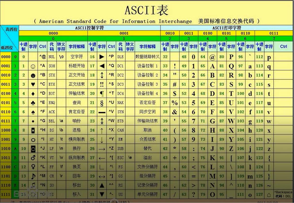The height and width of the screenshot is (203, 294).
Task: Click the section sign symbol next to 21
Action: click(x=102, y=103)
